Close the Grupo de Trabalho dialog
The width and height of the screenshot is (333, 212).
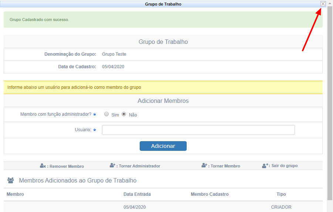pos(323,4)
